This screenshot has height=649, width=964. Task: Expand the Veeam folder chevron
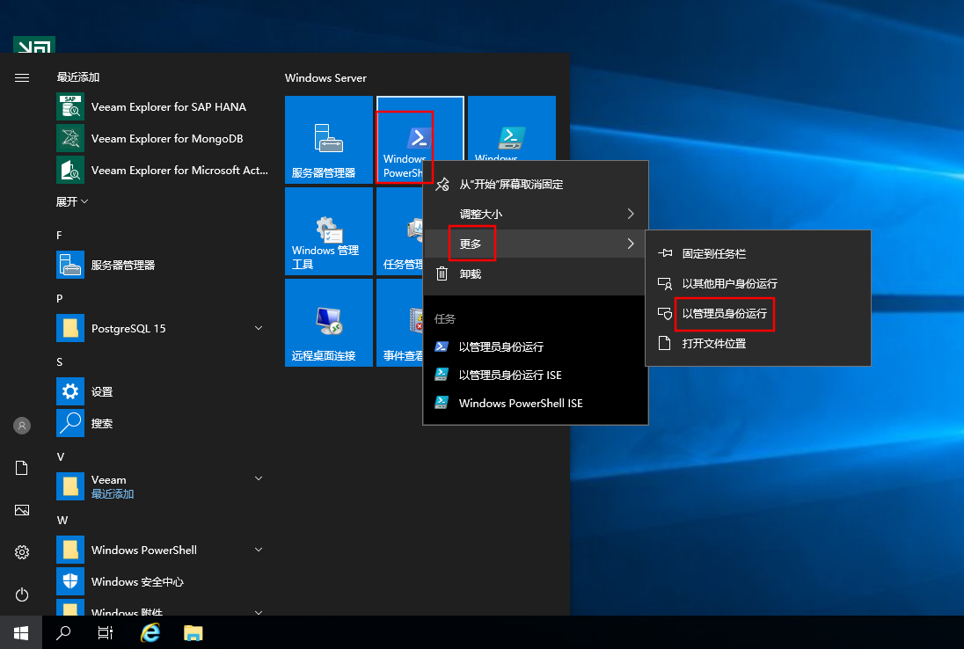point(259,478)
